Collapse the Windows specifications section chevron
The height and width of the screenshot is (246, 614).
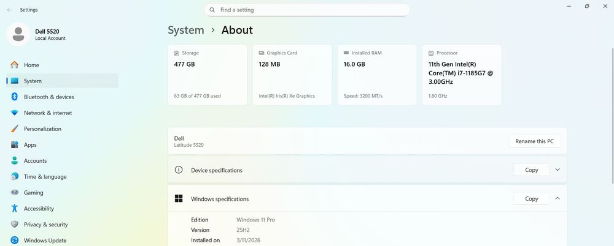tap(558, 198)
